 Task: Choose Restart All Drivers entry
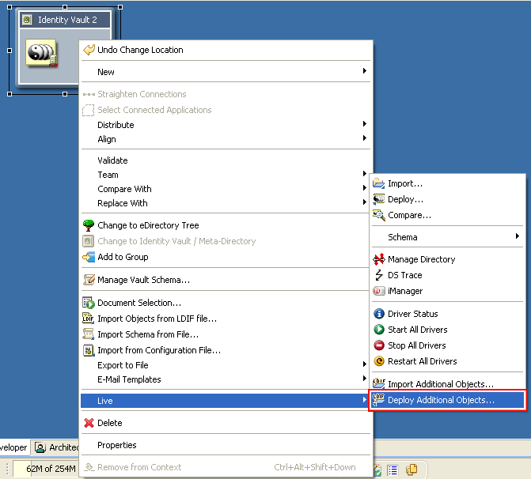pos(447,361)
